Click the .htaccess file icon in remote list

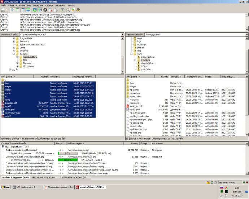pyautogui.click(x=128, y=99)
